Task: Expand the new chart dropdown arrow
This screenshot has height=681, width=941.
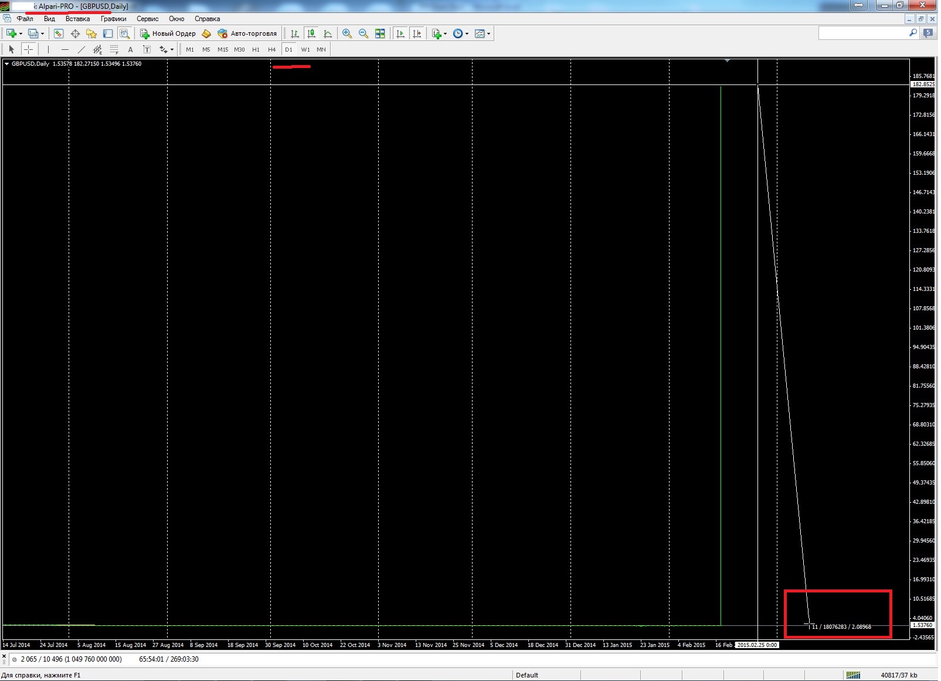Action: pos(21,33)
